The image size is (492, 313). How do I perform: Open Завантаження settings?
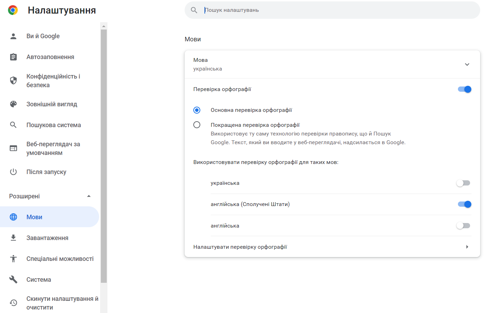pos(49,238)
